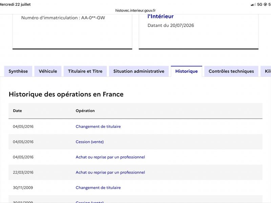The width and height of the screenshot is (271, 203).
Task: Click Achat ou reprise par un professionnel 22/03/2016
Action: tap(110, 172)
